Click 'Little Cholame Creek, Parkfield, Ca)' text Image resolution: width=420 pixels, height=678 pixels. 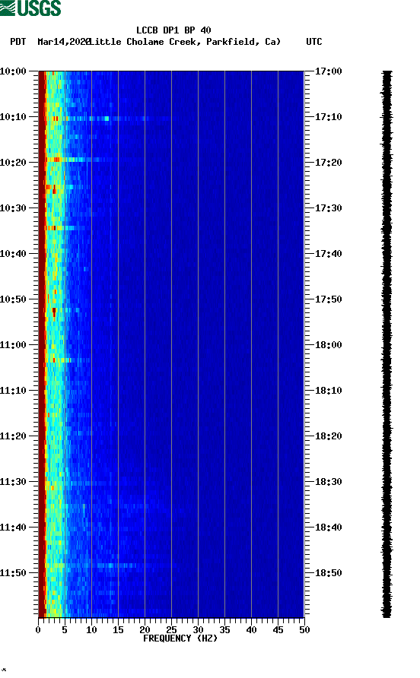pos(185,42)
